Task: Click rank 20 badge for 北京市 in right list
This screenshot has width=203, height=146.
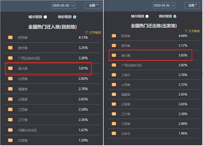Action: pos(114,133)
